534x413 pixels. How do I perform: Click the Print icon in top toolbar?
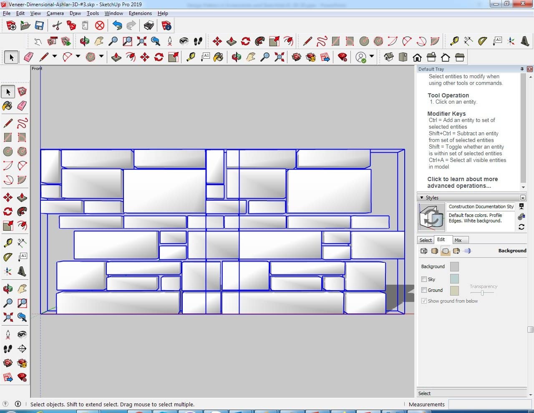coord(149,26)
